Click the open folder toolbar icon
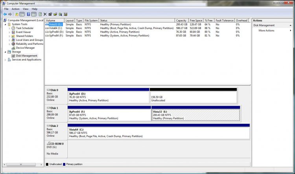This screenshot has height=174, width=295. click(55, 14)
